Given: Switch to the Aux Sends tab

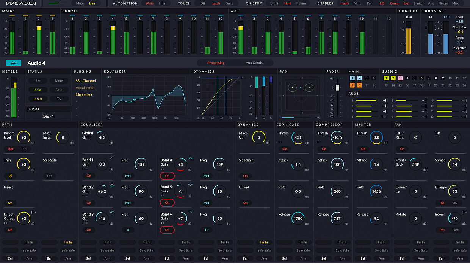Looking at the screenshot, I should click(254, 63).
